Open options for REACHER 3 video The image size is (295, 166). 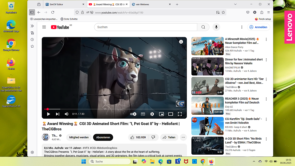[x=266, y=99]
